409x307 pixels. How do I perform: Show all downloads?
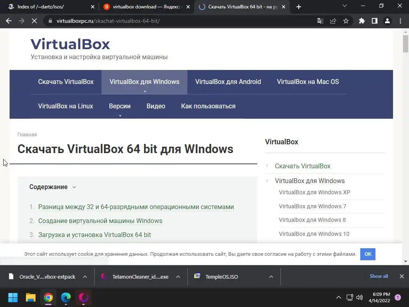(x=379, y=276)
